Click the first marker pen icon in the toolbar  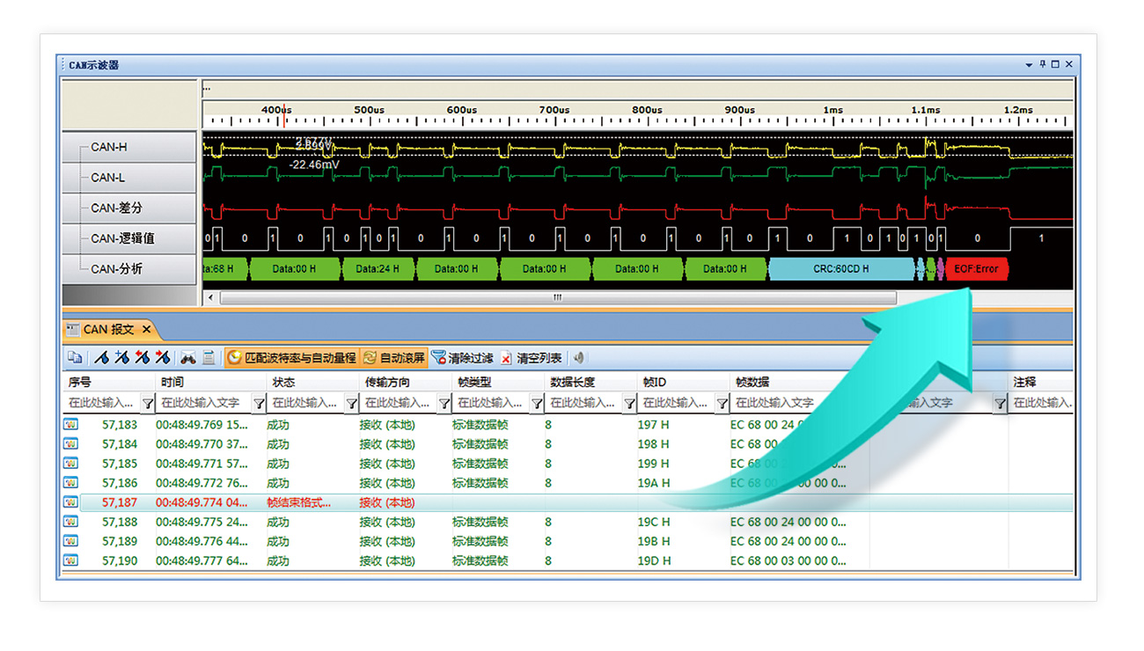pyautogui.click(x=102, y=358)
